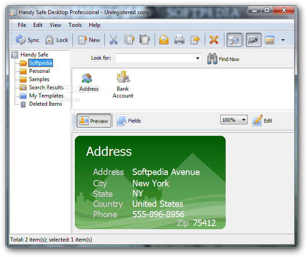
Task: Click the zip code 75412
Action: (204, 223)
